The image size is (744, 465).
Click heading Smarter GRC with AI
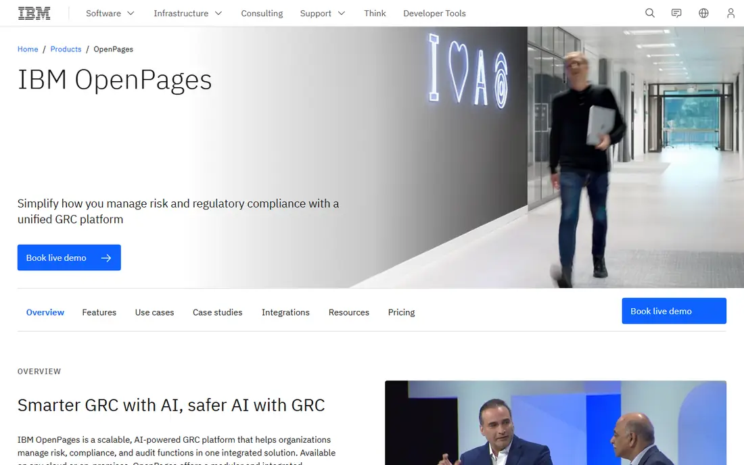pos(171,406)
